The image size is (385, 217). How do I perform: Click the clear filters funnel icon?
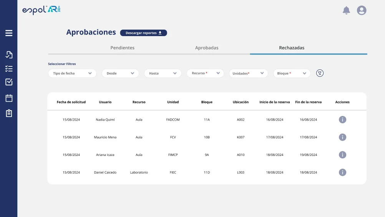tap(320, 73)
